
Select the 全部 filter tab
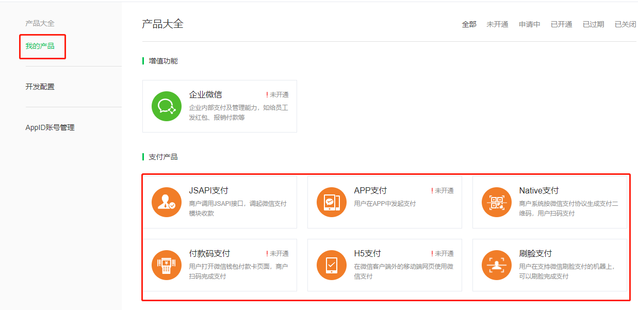coord(469,24)
